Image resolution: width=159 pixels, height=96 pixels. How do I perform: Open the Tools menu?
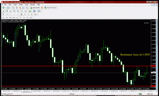pos(26,5)
